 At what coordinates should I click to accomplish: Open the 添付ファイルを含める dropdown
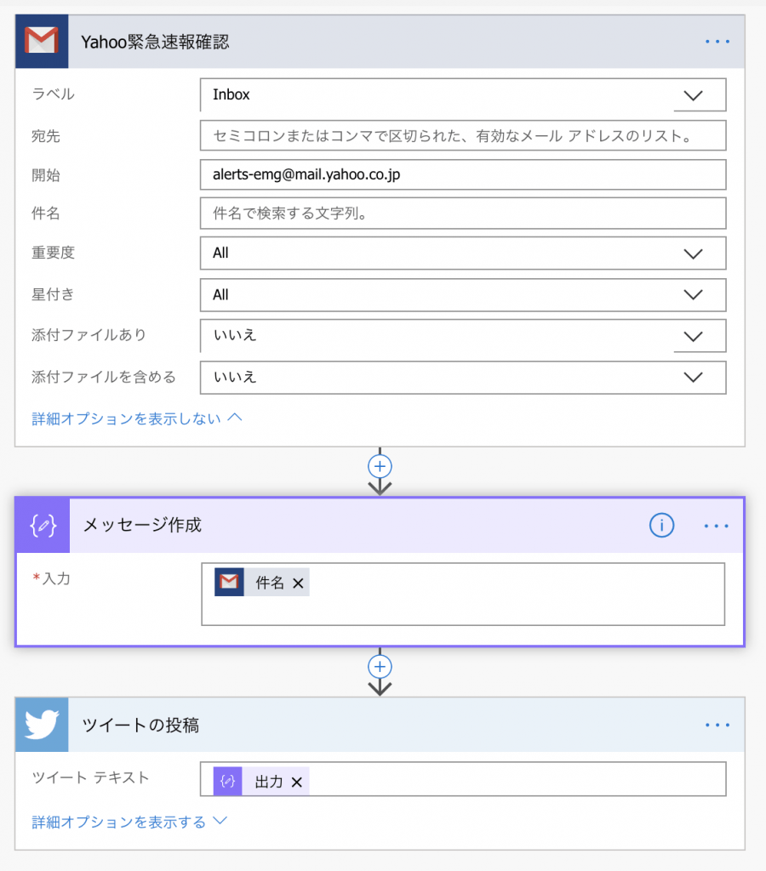(x=693, y=377)
